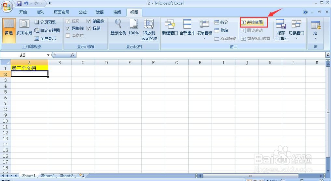Click 全部重排 arrange all
This screenshot has width=331, height=181.
(187, 27)
